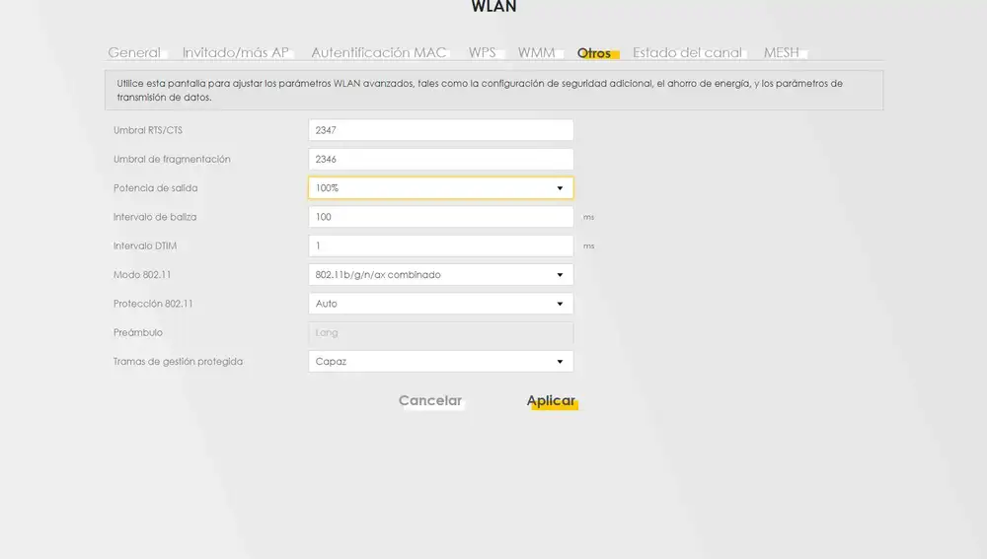This screenshot has height=559, width=987.
Task: Open Tramas de gestión protegida dropdown
Action: coord(440,362)
